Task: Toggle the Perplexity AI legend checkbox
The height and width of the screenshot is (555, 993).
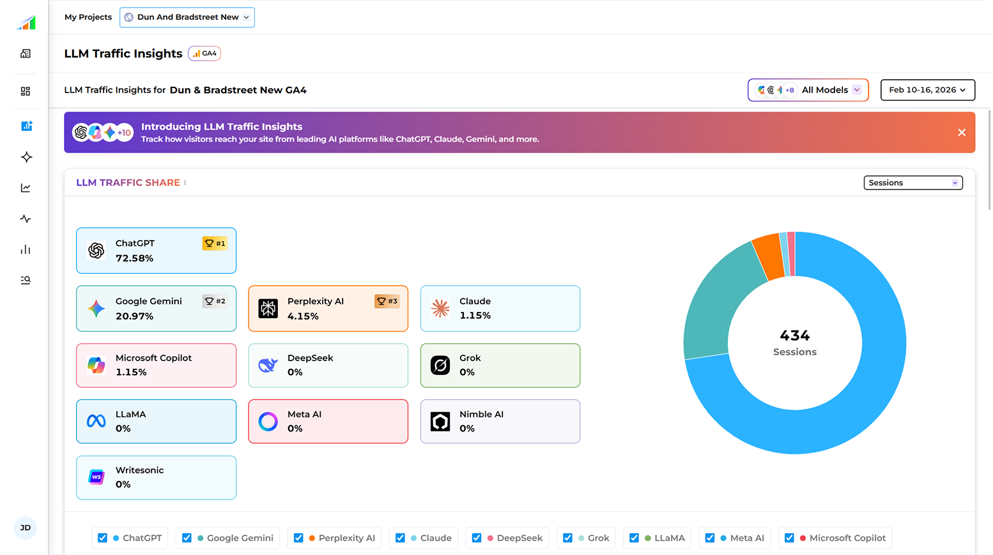Action: click(298, 538)
